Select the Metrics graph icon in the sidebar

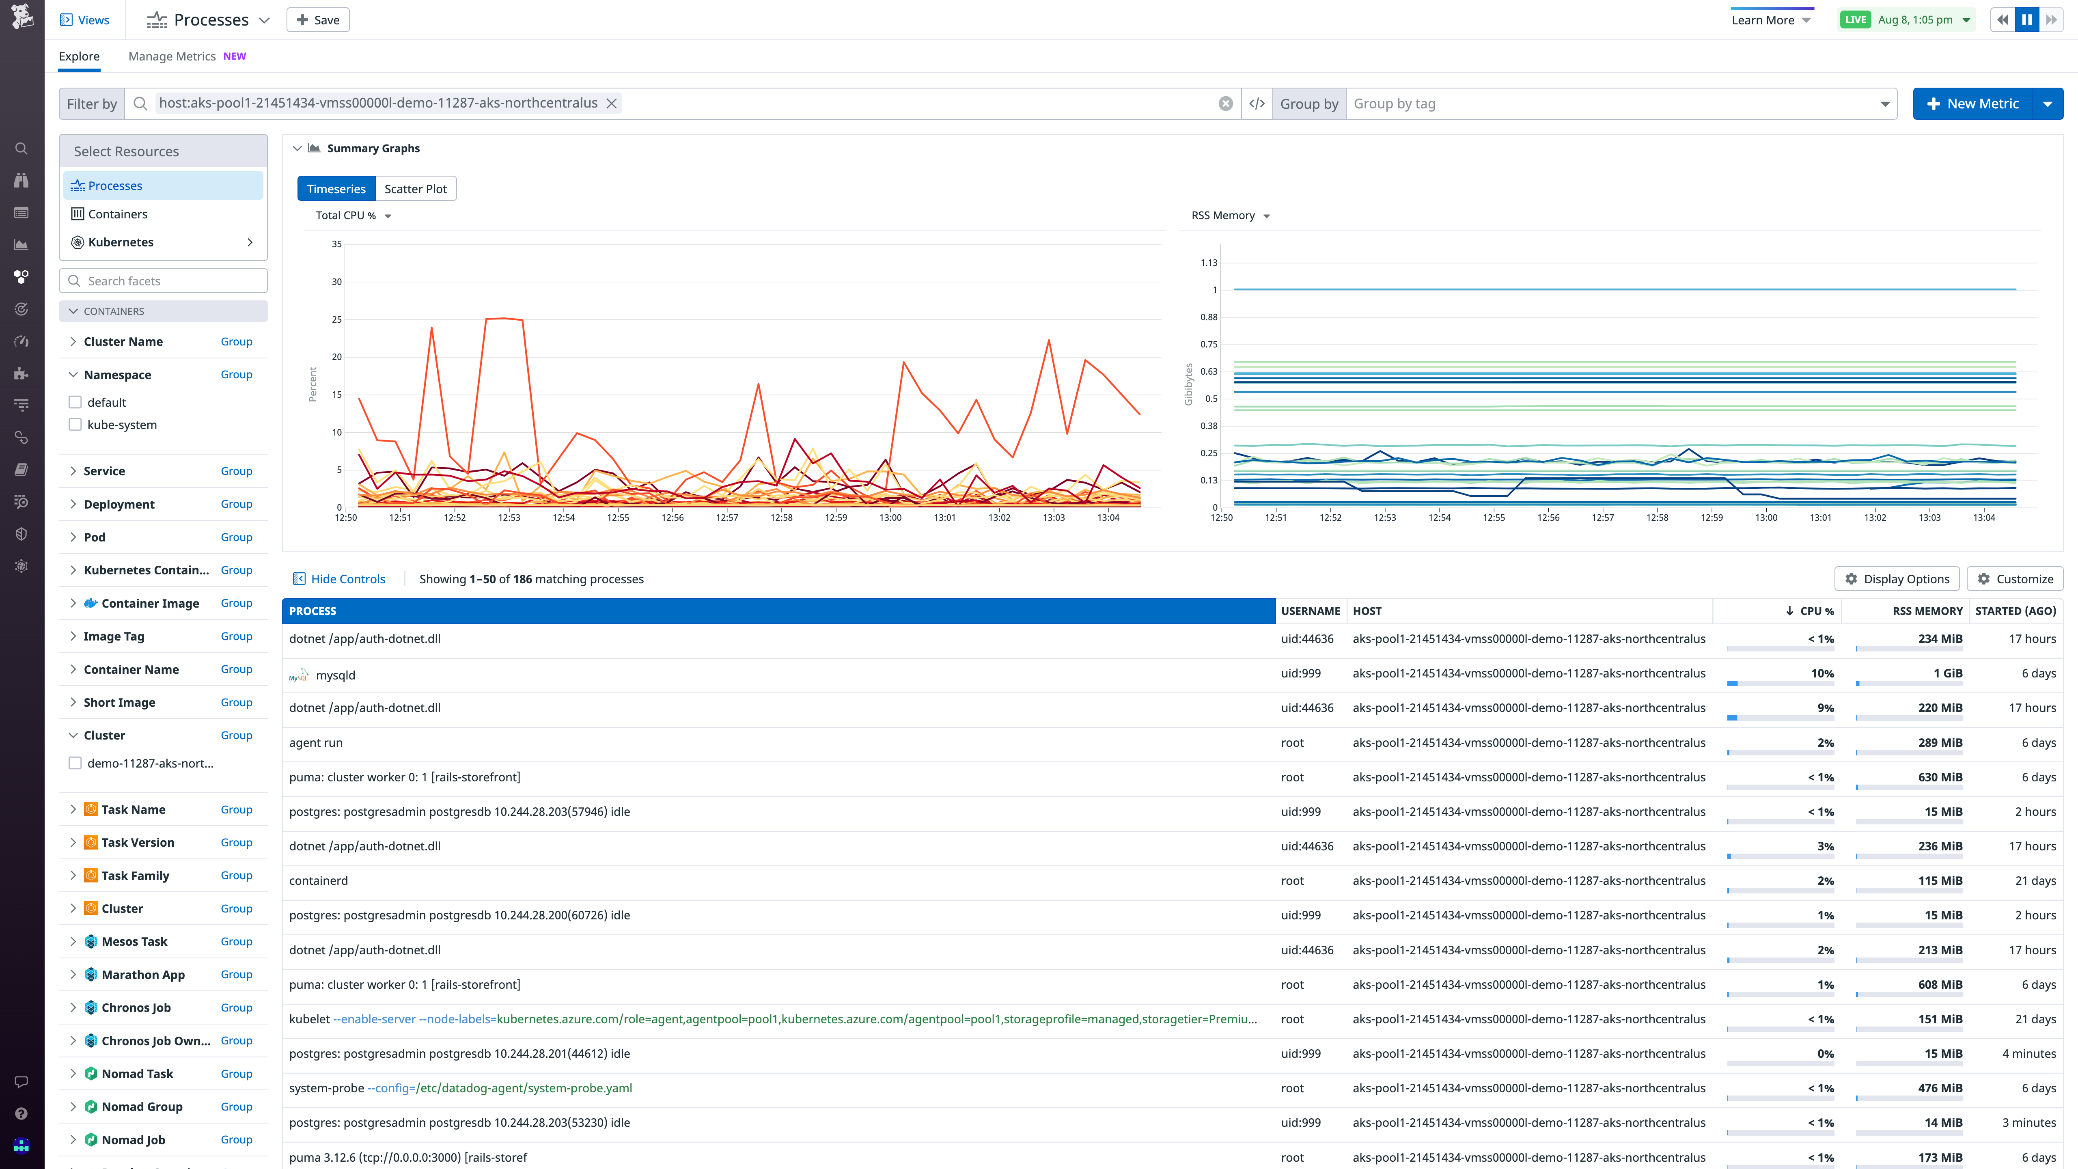(21, 244)
